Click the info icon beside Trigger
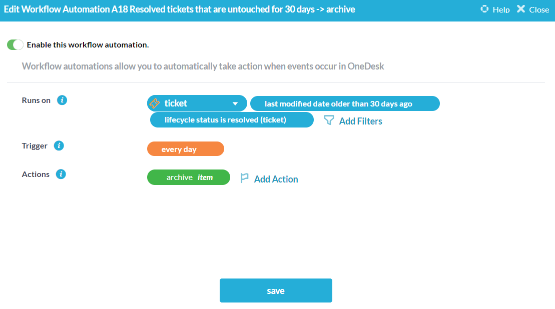The image size is (555, 309). click(x=59, y=146)
